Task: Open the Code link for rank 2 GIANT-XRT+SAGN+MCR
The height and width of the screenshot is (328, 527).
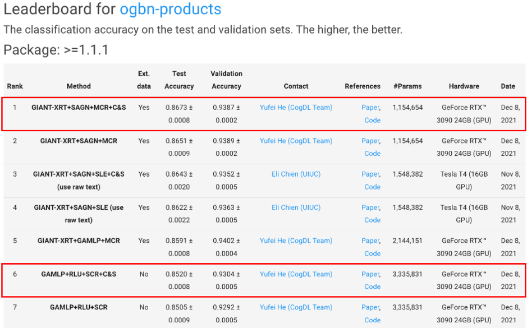Action: click(x=373, y=154)
